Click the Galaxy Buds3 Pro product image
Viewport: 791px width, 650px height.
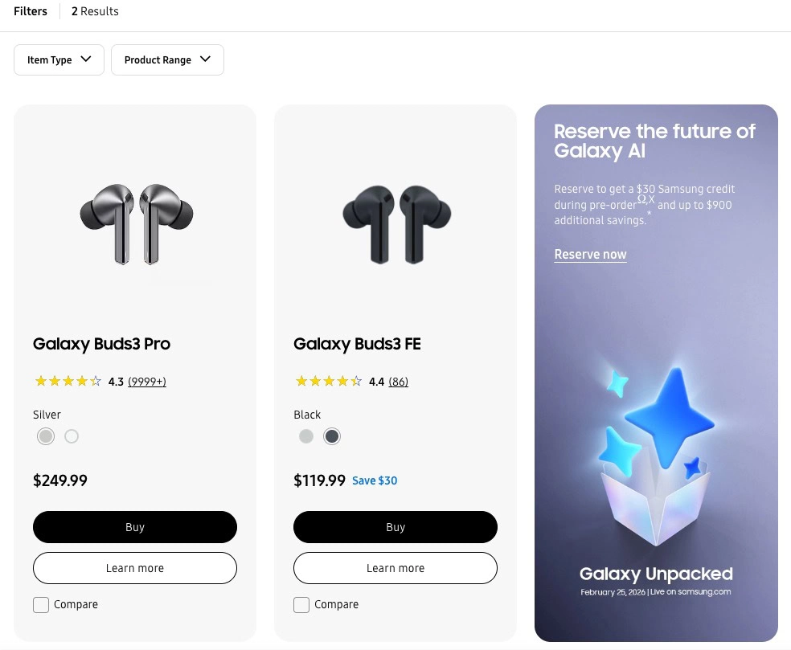tap(136, 223)
